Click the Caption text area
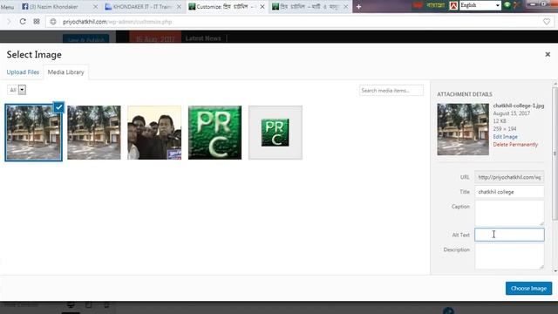This screenshot has width=558, height=314. [x=509, y=213]
